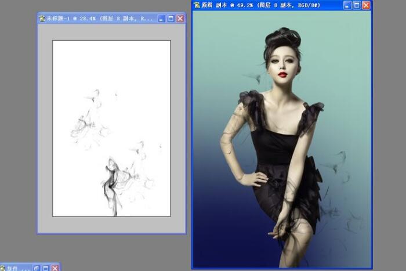Click the document icon in 未标题-1 title bar
406x271 pixels.
point(42,19)
